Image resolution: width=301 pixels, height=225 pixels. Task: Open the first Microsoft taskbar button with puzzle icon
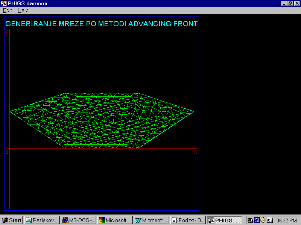[115, 220]
